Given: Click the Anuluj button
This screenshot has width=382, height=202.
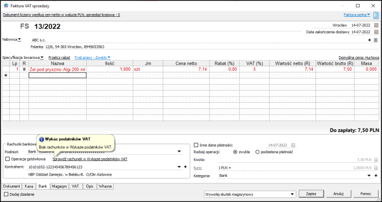Looking at the screenshot, I should point(338,194).
